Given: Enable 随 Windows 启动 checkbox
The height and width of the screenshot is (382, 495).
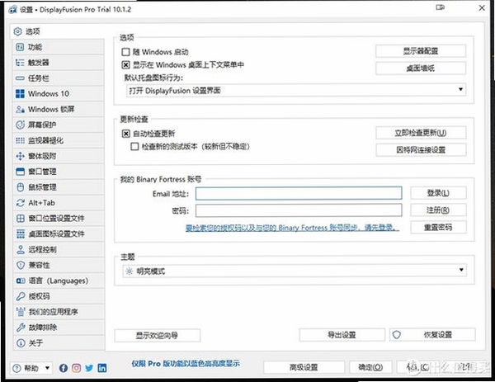Looking at the screenshot, I should click(125, 52).
